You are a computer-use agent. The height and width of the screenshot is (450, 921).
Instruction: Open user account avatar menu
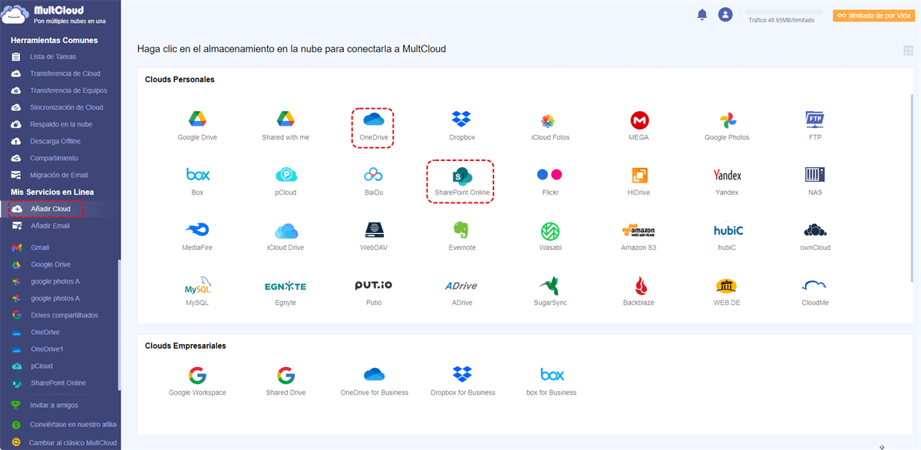(x=725, y=15)
